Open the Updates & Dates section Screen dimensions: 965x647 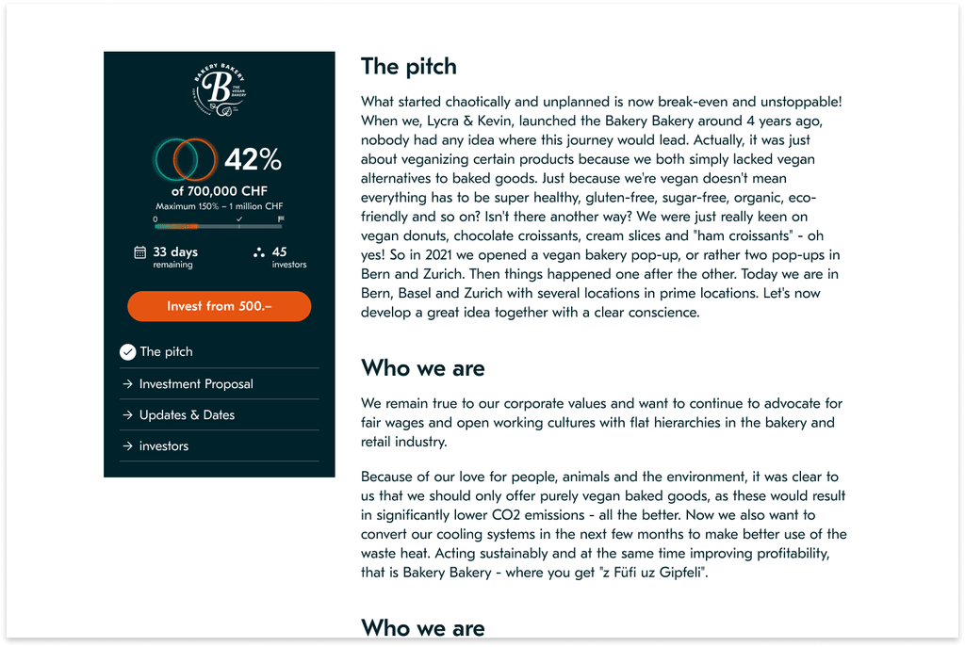point(187,415)
